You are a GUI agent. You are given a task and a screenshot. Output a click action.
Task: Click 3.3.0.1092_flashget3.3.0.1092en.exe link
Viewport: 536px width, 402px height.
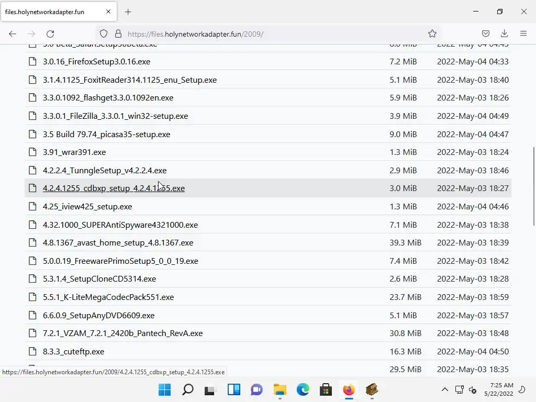click(108, 98)
